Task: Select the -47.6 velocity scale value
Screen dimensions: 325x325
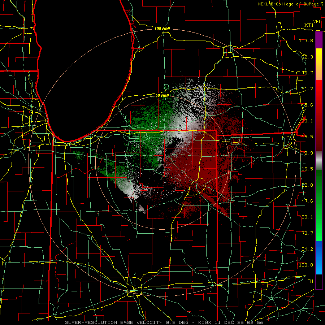Action: point(306,201)
